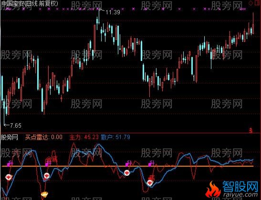Click the diamond icon at chart top-right

point(251,3)
